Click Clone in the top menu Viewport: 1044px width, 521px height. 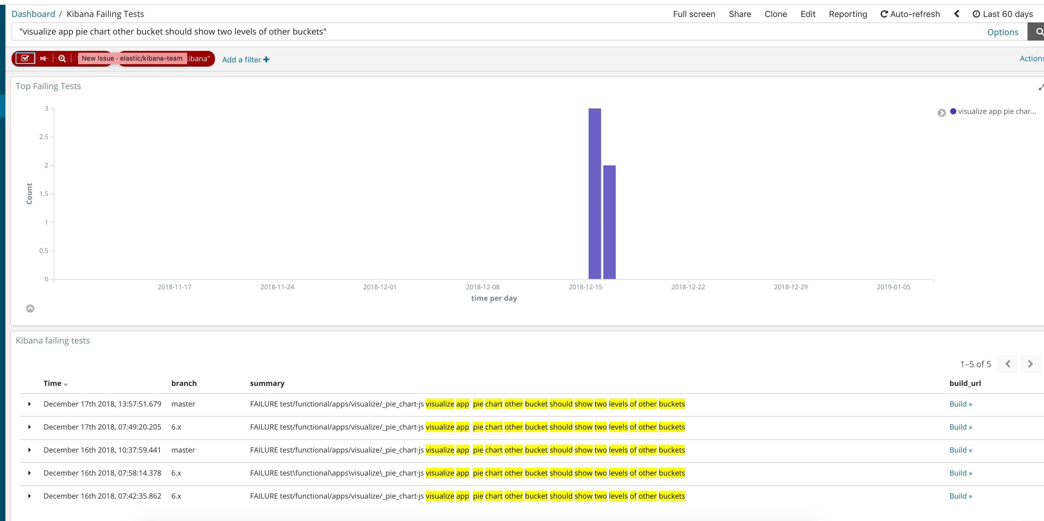(x=776, y=14)
